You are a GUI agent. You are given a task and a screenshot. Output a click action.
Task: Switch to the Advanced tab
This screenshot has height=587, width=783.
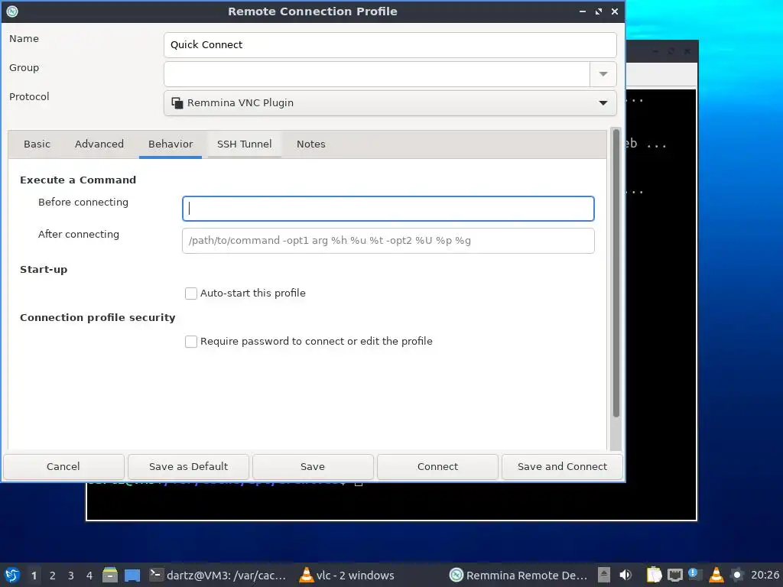[x=99, y=144]
